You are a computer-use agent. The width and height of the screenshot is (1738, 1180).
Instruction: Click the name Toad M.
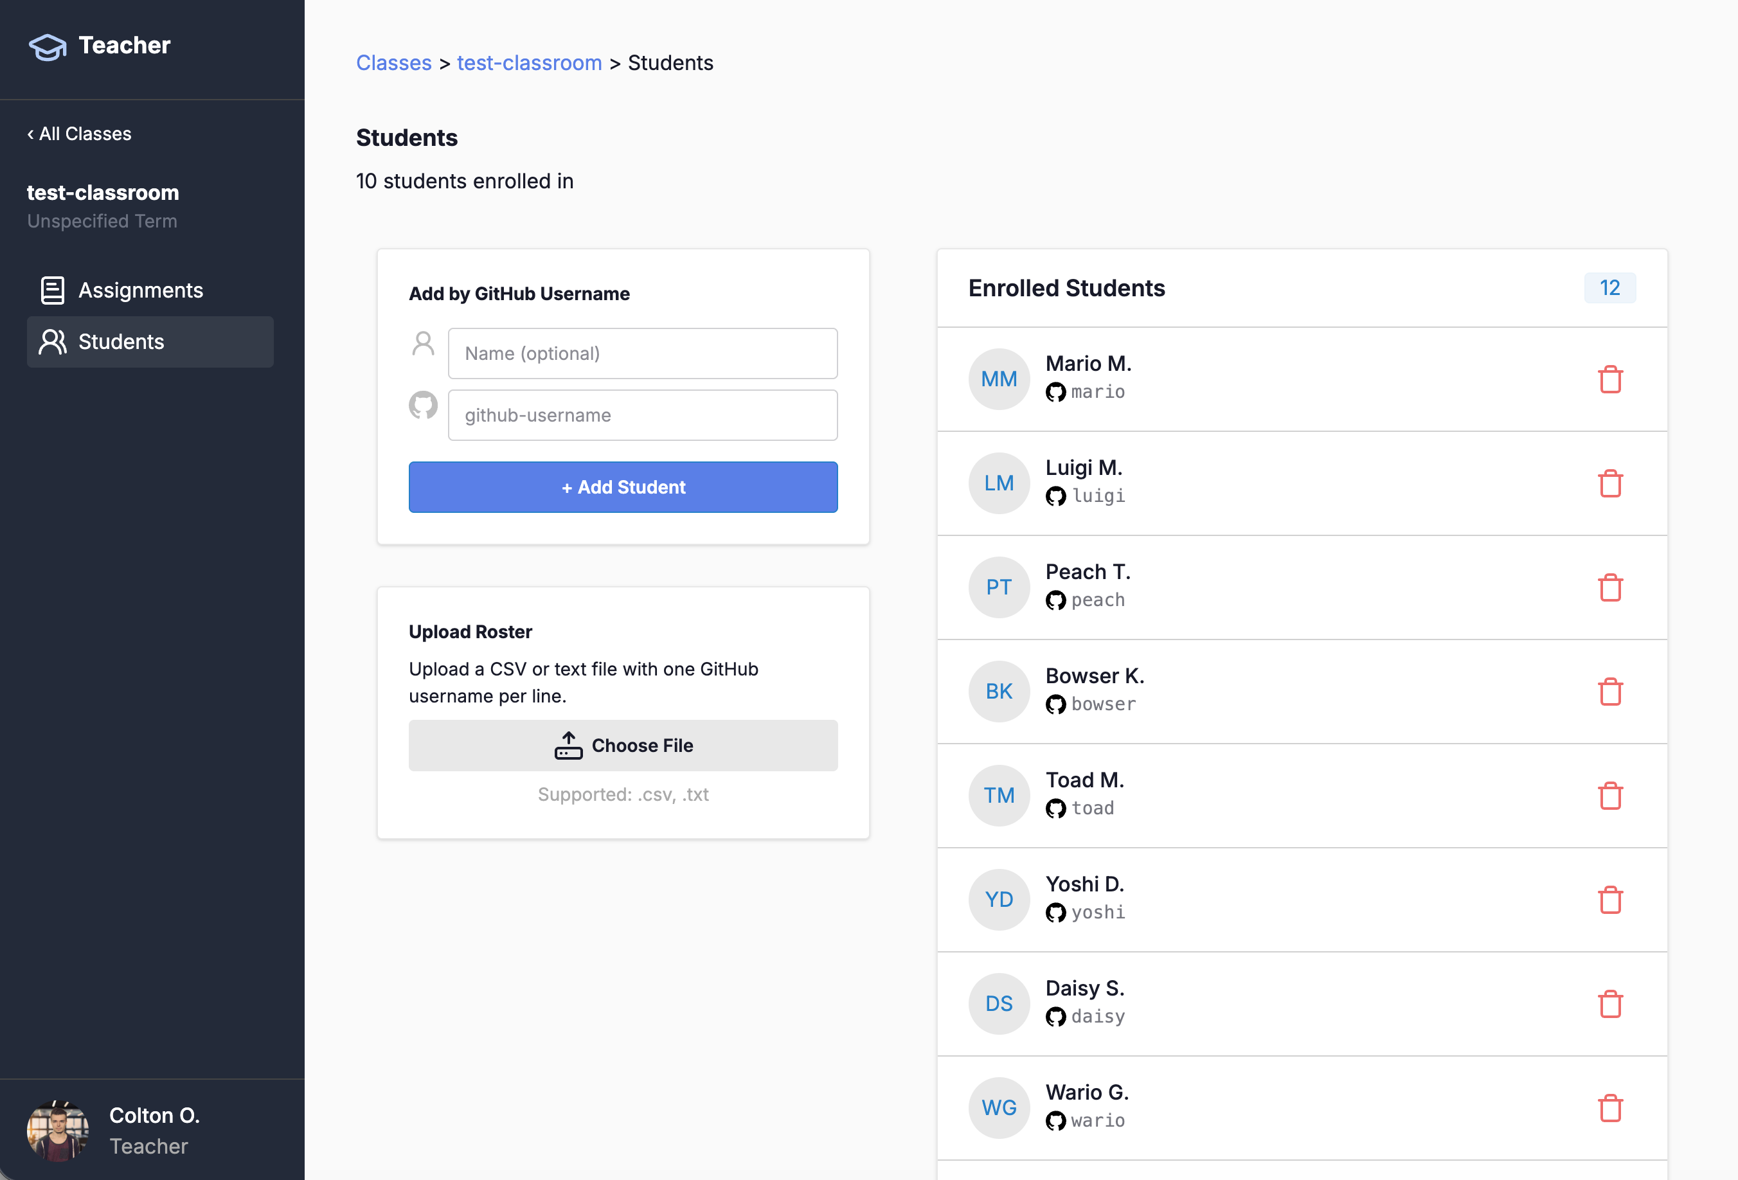[x=1084, y=780]
